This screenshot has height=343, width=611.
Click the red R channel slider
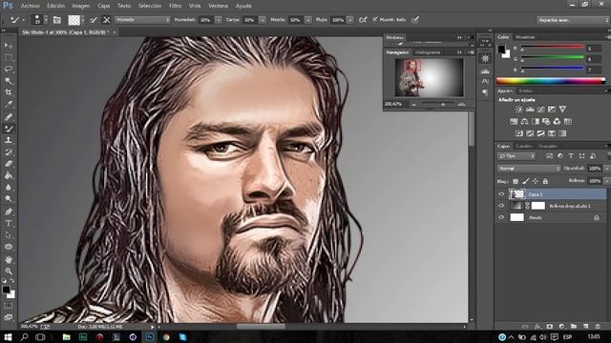[x=553, y=48]
